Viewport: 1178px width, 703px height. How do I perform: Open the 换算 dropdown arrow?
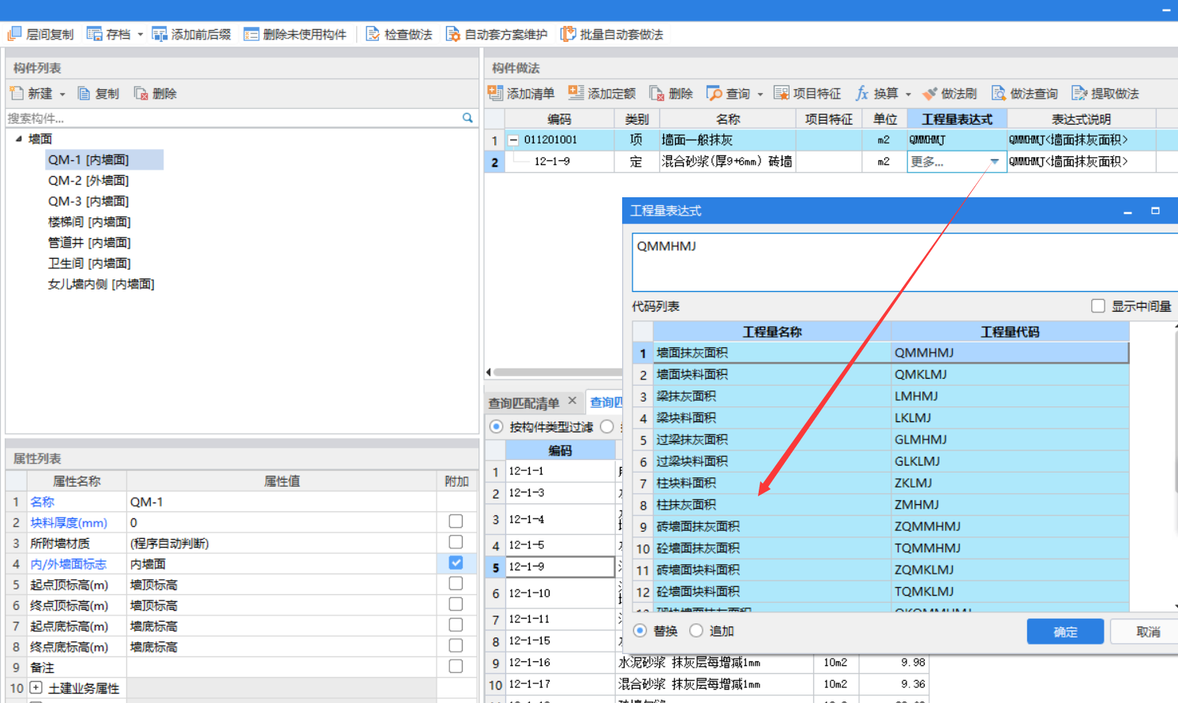click(x=908, y=94)
